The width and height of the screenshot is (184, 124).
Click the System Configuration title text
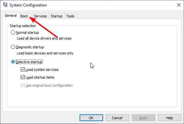click(x=28, y=5)
